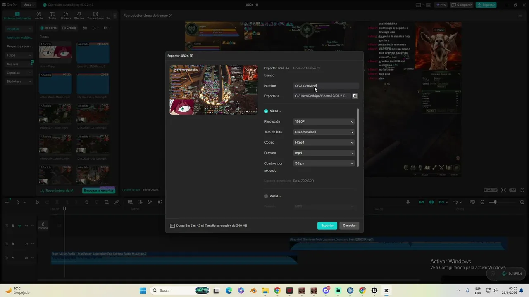Change the Codec H.264 dropdown

coord(324,142)
